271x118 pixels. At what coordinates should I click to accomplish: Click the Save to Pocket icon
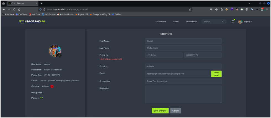(x=211, y=9)
